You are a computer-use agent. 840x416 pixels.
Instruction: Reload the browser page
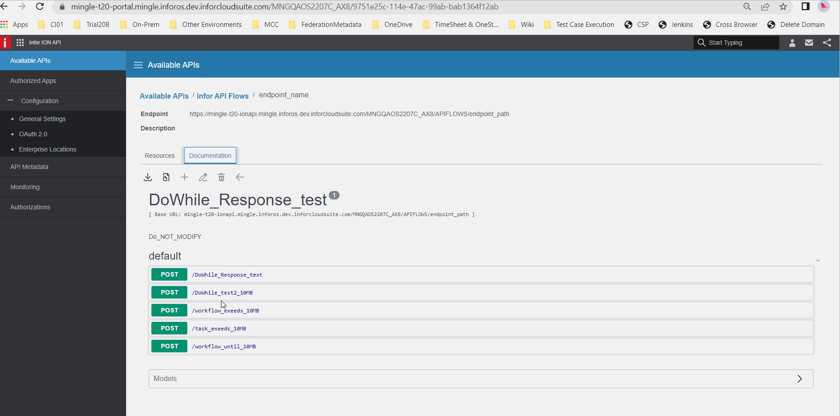pos(40,7)
